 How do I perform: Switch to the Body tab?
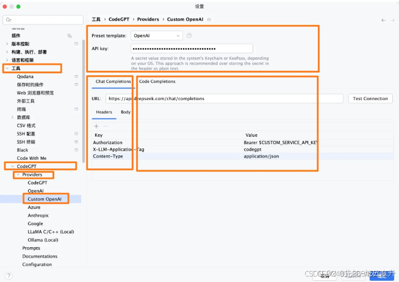(x=126, y=112)
